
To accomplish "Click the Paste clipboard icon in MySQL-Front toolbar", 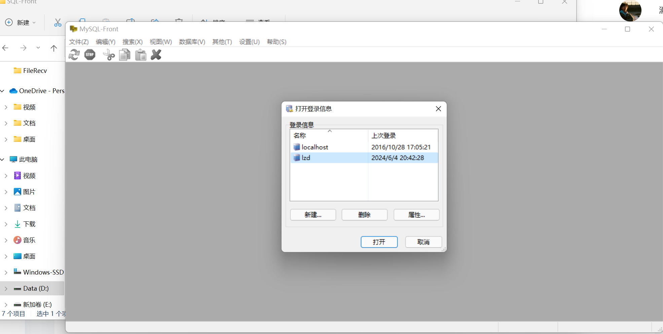I will (x=141, y=55).
